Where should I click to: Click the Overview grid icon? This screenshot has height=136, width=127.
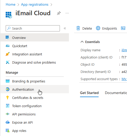[7, 37]
